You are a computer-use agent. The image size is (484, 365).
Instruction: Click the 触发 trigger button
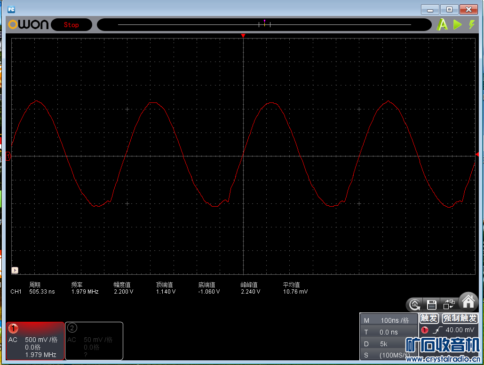[429, 318]
